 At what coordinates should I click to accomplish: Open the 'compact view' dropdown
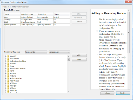coord(59,52)
